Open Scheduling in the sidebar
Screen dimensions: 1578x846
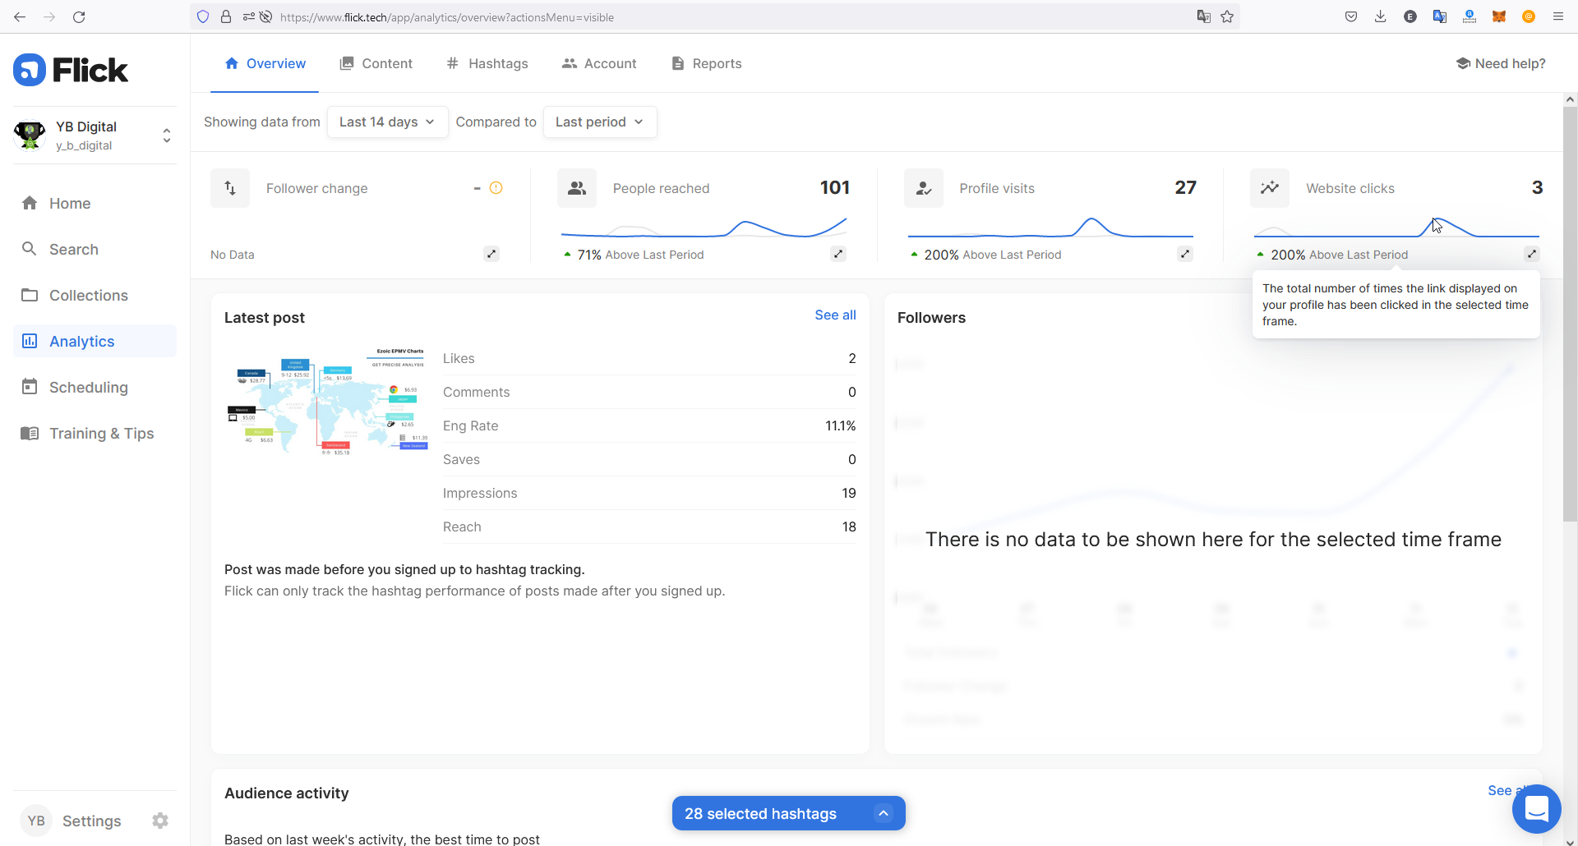tap(88, 387)
